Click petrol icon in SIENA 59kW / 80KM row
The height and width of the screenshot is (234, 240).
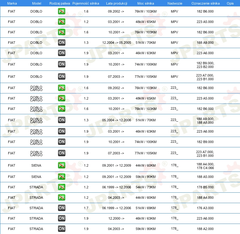61,176
